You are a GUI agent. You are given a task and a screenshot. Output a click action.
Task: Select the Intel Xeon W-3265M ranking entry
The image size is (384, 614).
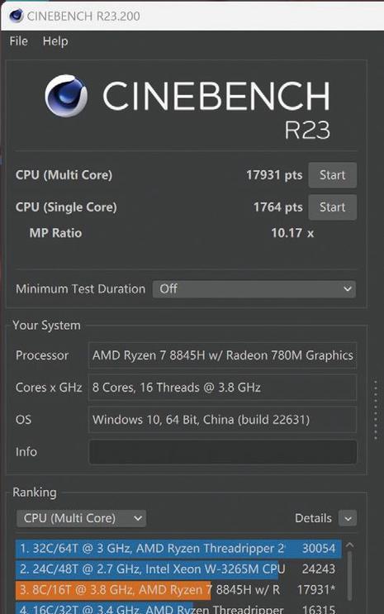click(178, 569)
